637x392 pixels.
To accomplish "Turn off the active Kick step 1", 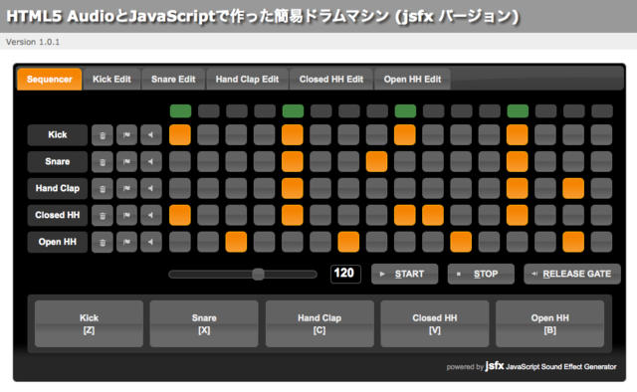I will [x=180, y=135].
